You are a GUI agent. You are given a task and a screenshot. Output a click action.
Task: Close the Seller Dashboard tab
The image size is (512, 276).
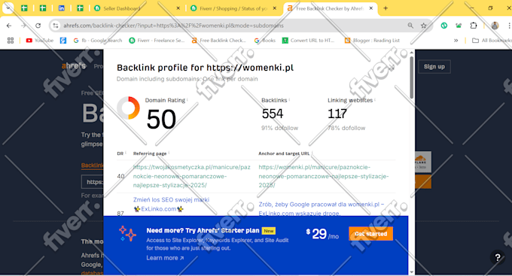(178, 8)
